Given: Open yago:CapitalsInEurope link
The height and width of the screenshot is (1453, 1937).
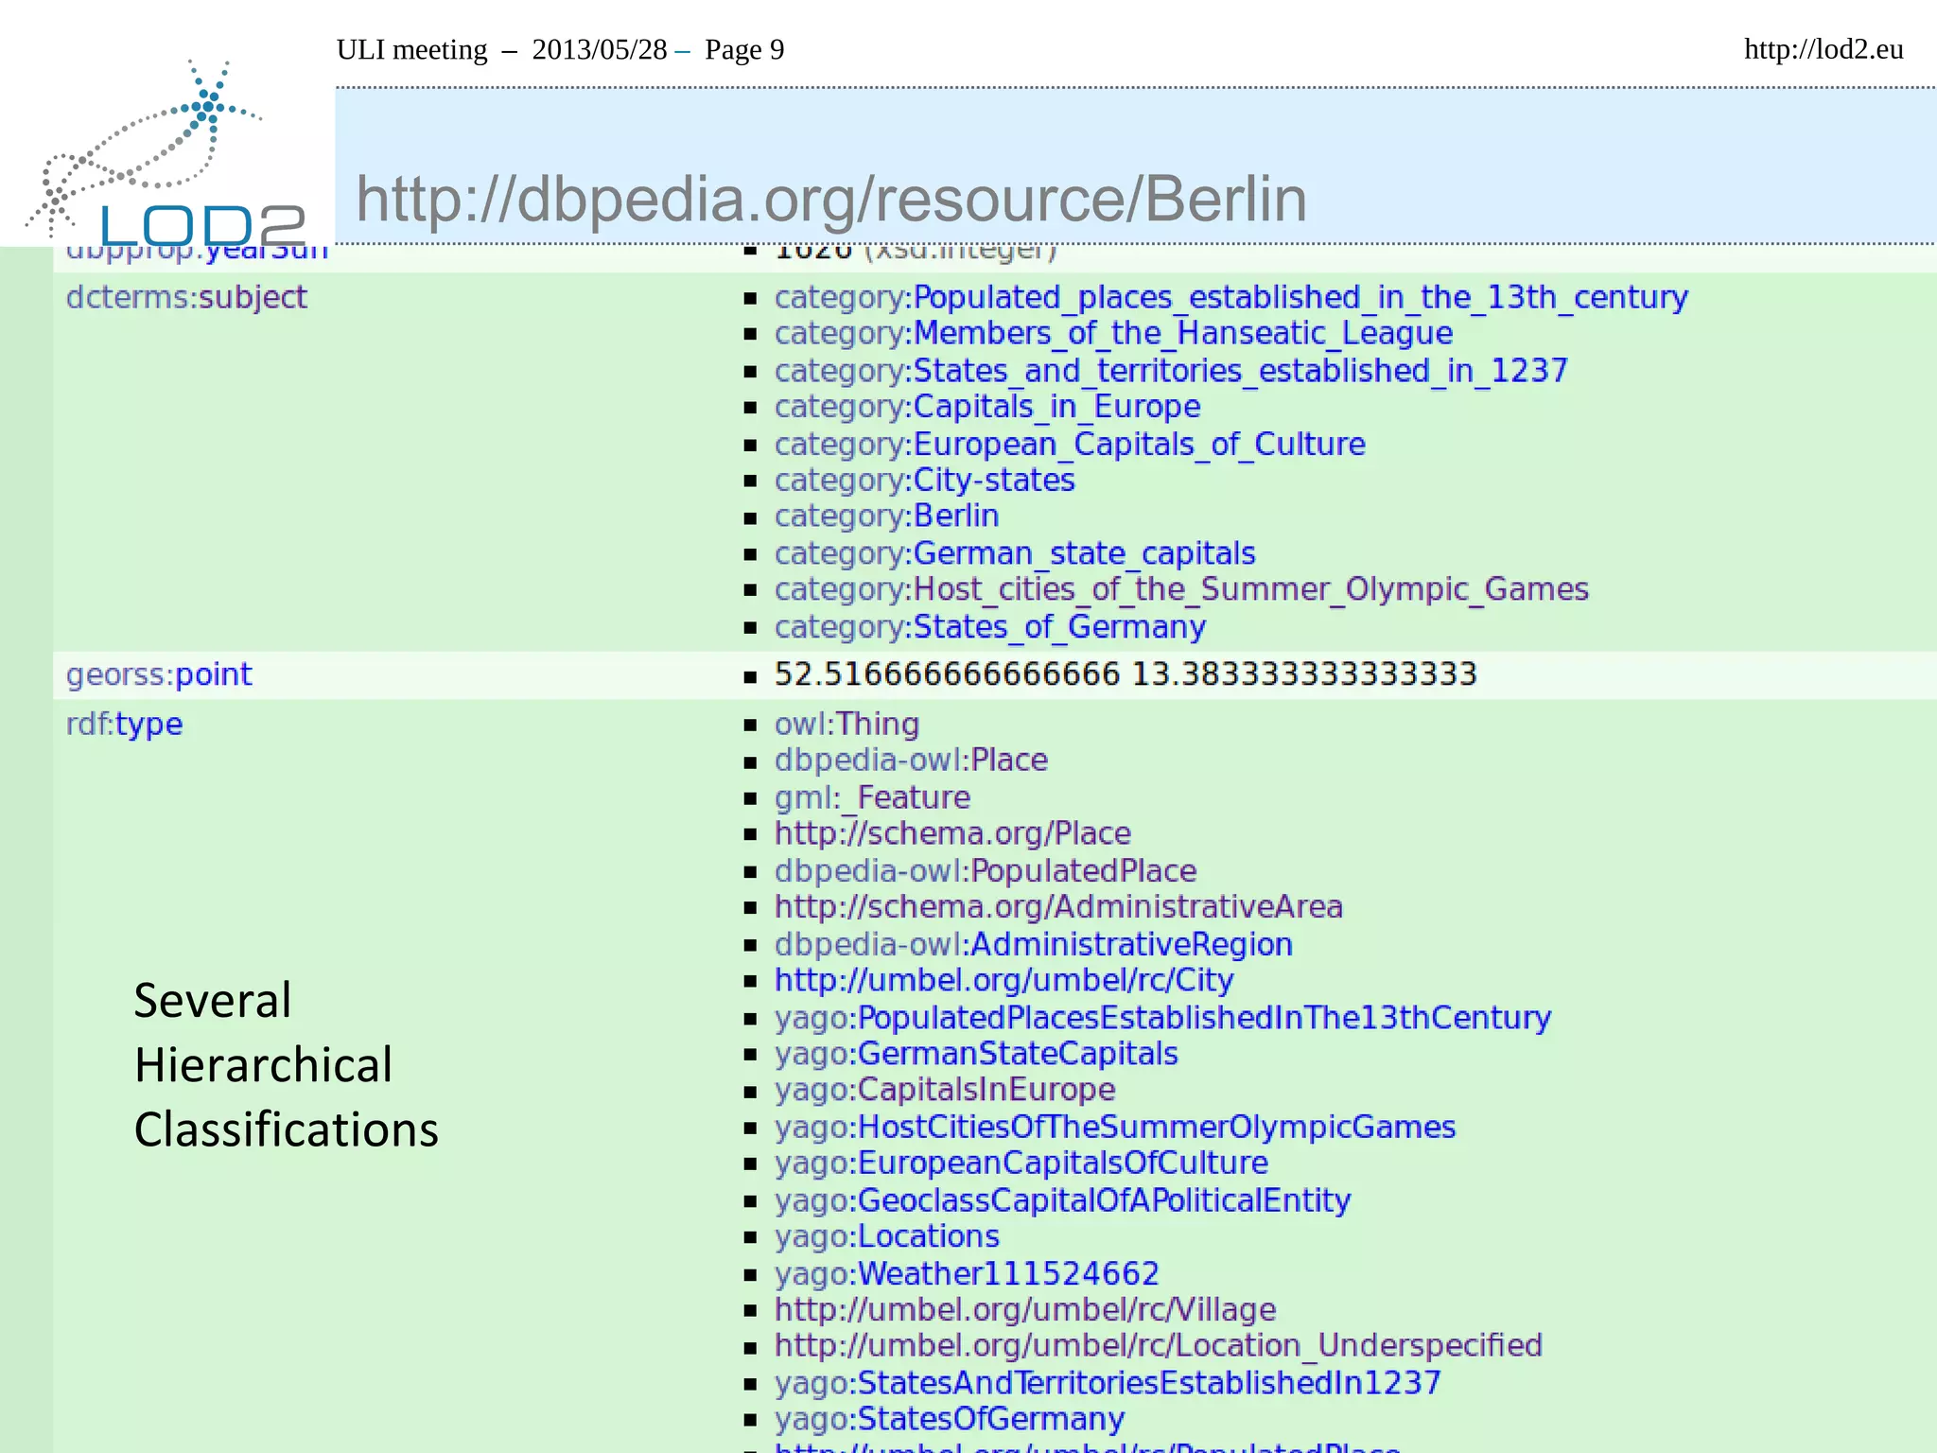Looking at the screenshot, I should pyautogui.click(x=945, y=1090).
